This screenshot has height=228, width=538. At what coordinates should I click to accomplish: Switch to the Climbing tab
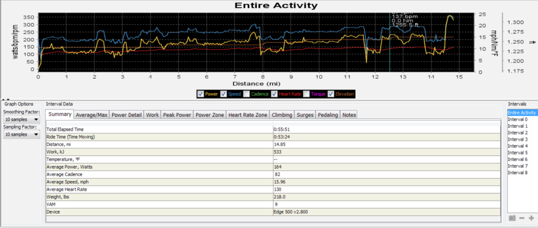282,115
